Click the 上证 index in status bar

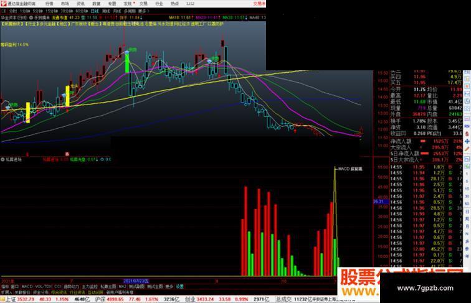tap(11, 299)
